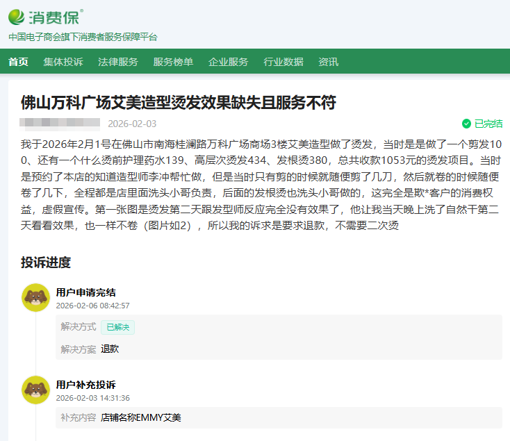Click the 投诉进度 section heading
The height and width of the screenshot is (441, 510).
(x=46, y=263)
